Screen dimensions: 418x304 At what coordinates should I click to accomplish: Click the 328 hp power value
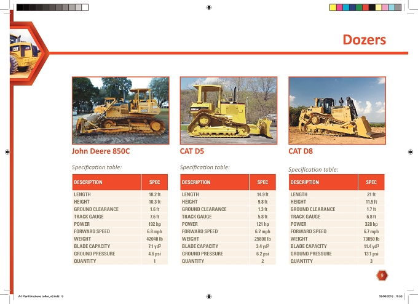pyautogui.click(x=371, y=224)
